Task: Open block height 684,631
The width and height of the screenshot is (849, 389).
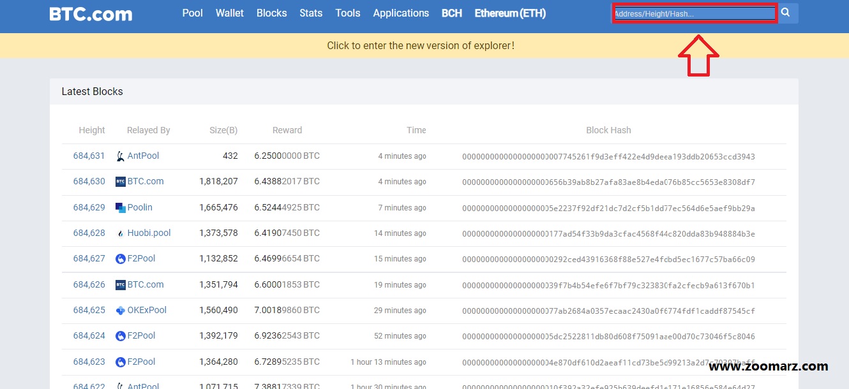Action: pos(89,156)
